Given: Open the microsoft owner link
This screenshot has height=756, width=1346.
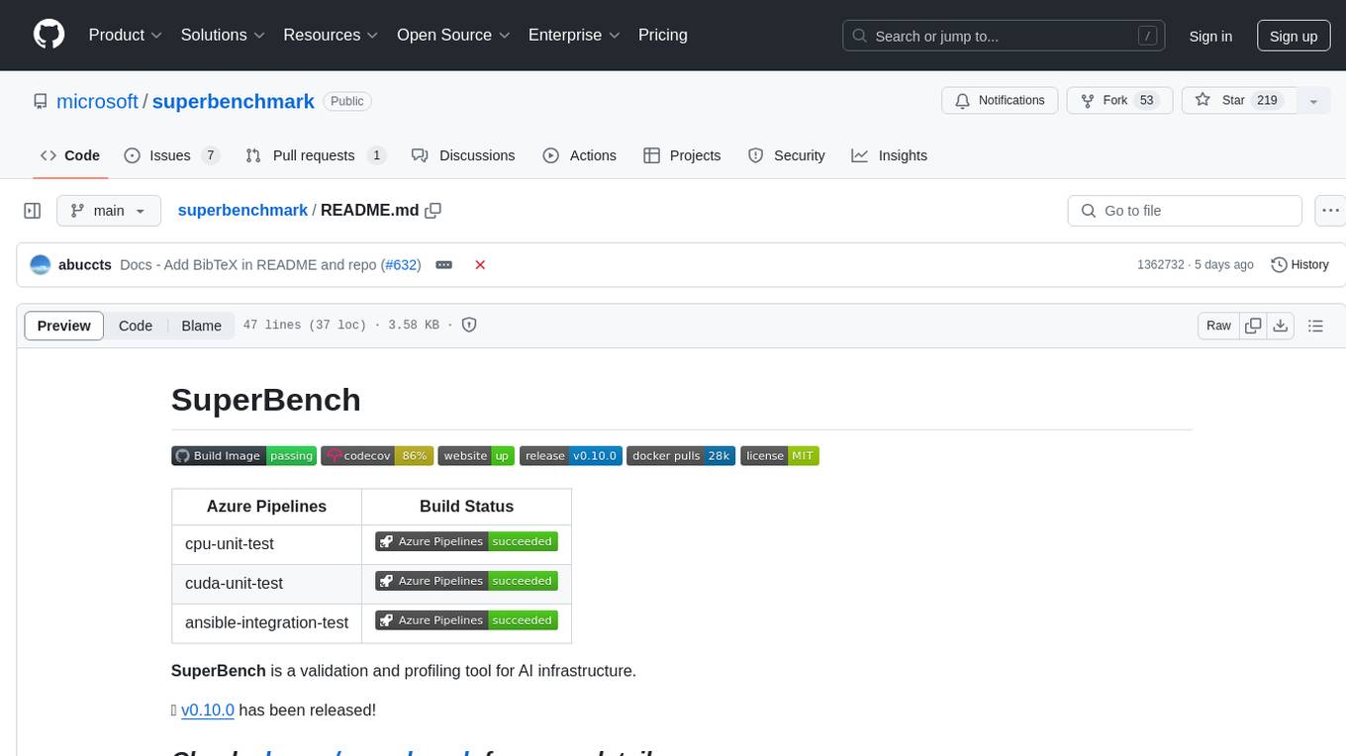Looking at the screenshot, I should 97,101.
